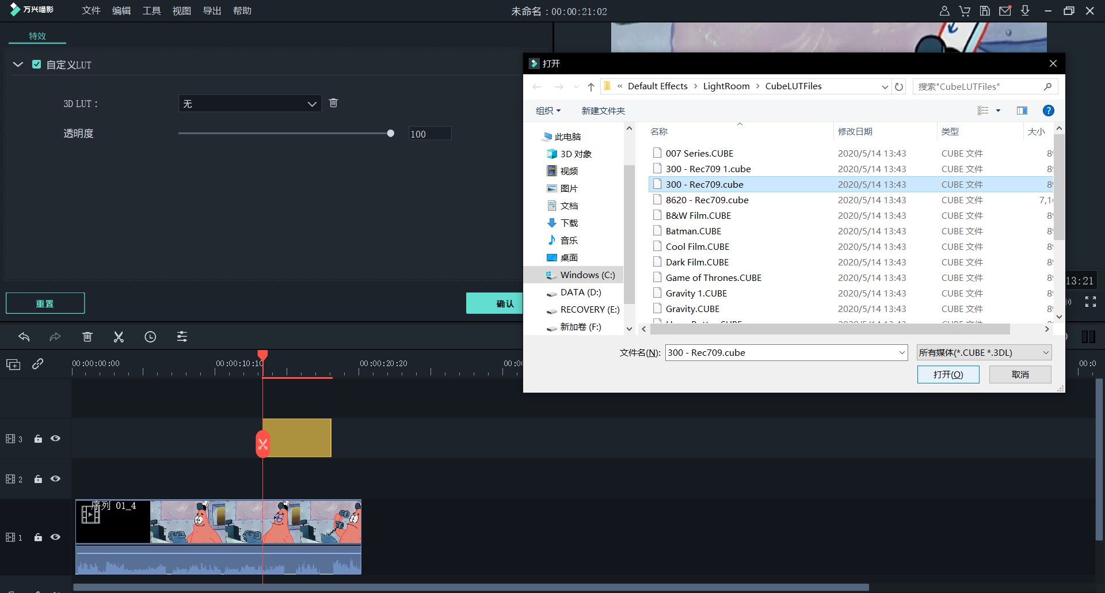Open the user account icon
Screen dimensions: 1105x593
[x=944, y=11]
